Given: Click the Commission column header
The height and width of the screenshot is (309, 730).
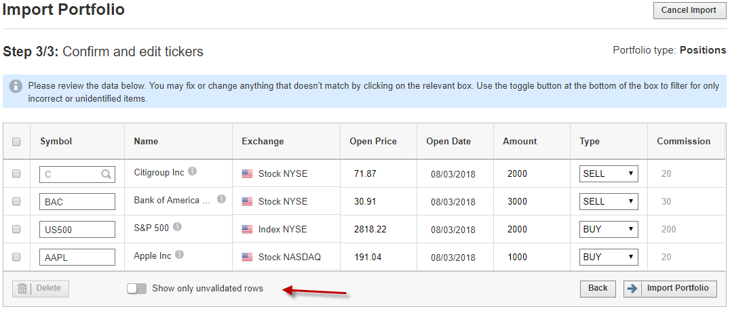Looking at the screenshot, I should click(x=684, y=141).
